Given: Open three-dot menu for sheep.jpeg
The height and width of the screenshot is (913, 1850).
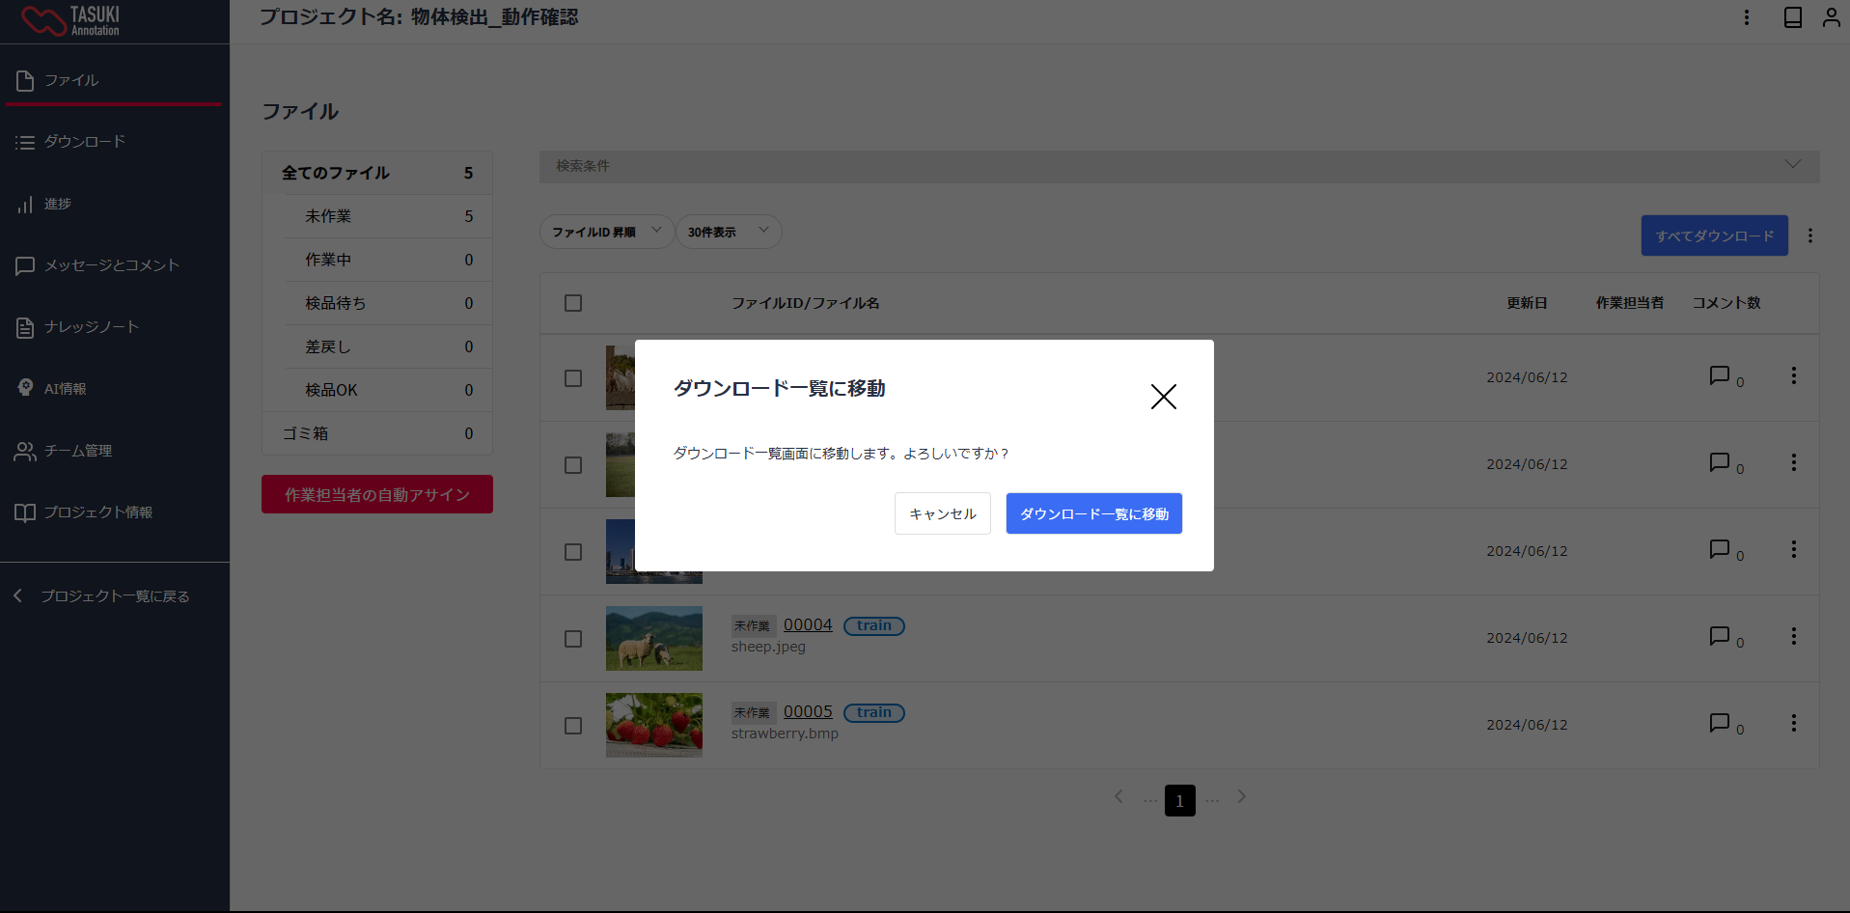Looking at the screenshot, I should pos(1794,636).
